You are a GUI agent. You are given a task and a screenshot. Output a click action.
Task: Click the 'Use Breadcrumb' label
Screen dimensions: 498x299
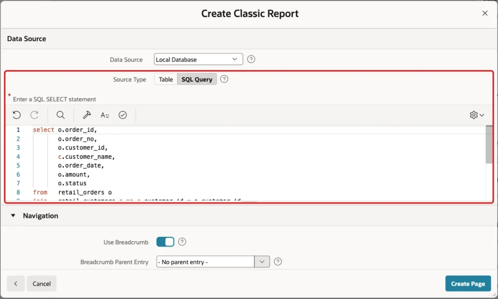pyautogui.click(x=126, y=242)
